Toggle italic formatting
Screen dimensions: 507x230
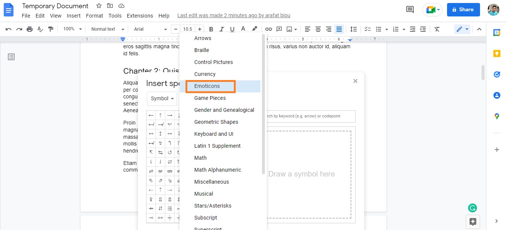[x=221, y=29]
